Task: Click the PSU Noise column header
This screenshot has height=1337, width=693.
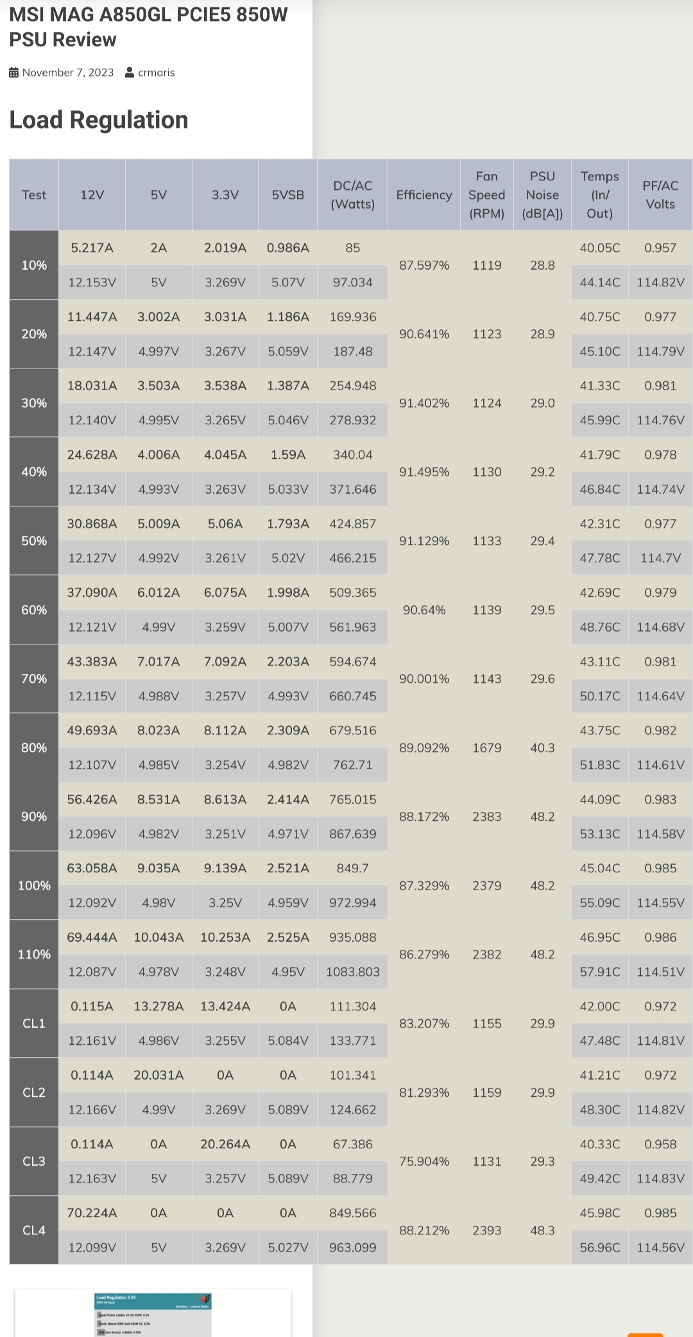Action: (542, 194)
